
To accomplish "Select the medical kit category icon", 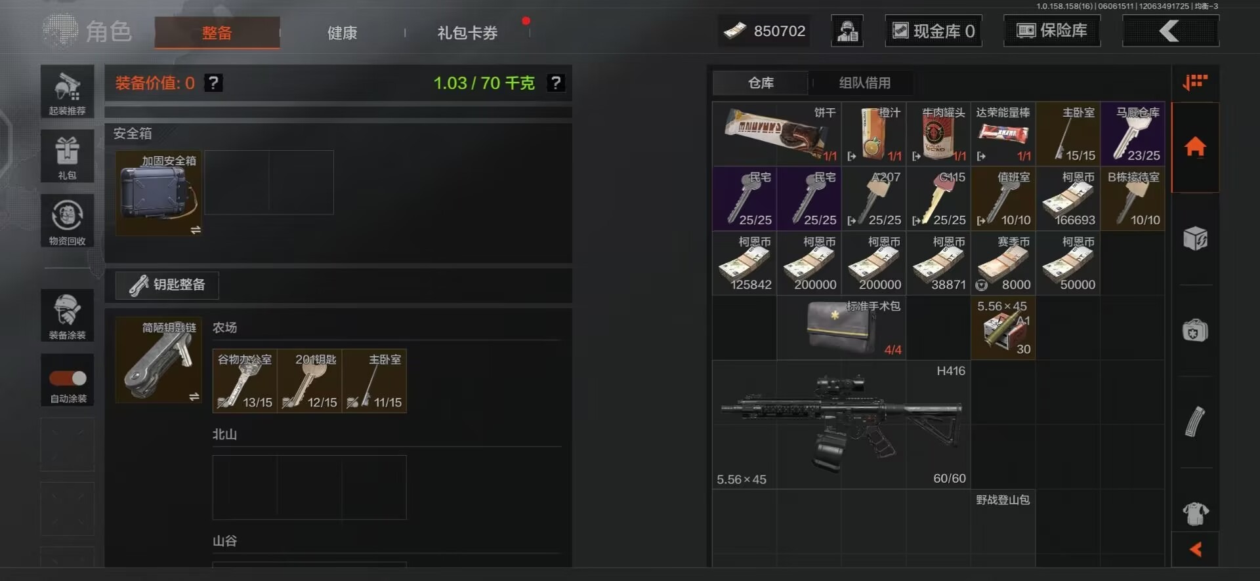I will pyautogui.click(x=1195, y=331).
